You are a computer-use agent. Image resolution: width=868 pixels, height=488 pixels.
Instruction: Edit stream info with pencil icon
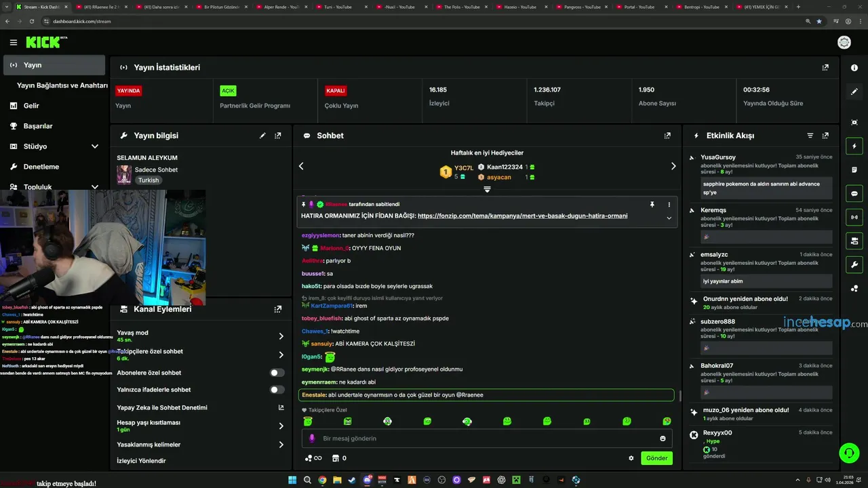click(262, 136)
